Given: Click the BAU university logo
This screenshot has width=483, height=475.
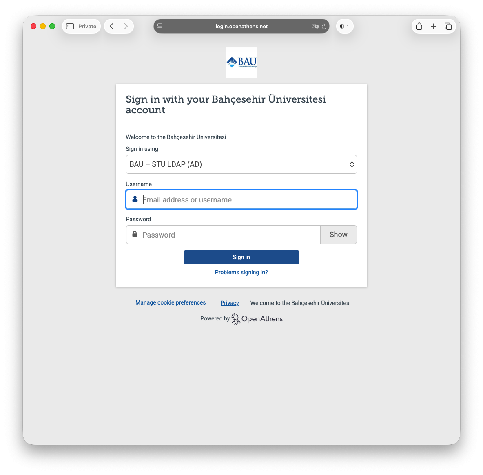Looking at the screenshot, I should pyautogui.click(x=241, y=62).
